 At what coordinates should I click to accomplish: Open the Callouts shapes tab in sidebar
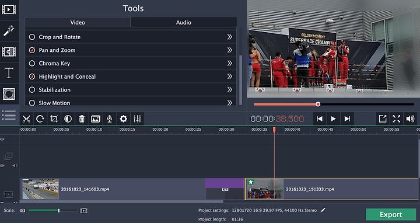[x=9, y=94]
